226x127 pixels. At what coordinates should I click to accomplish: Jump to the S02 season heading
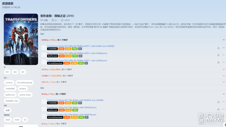tap(42, 88)
